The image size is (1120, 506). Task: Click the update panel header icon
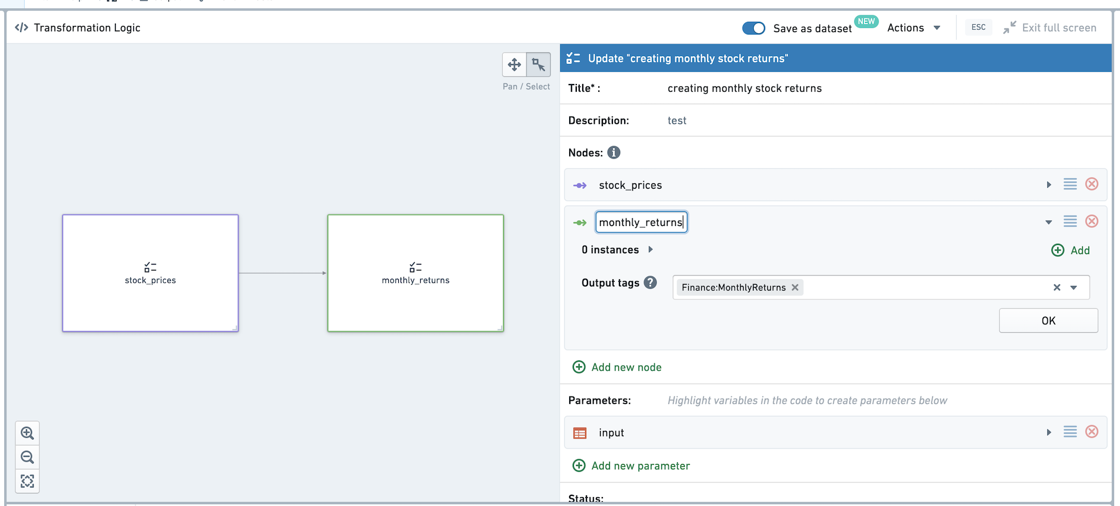pyautogui.click(x=573, y=58)
